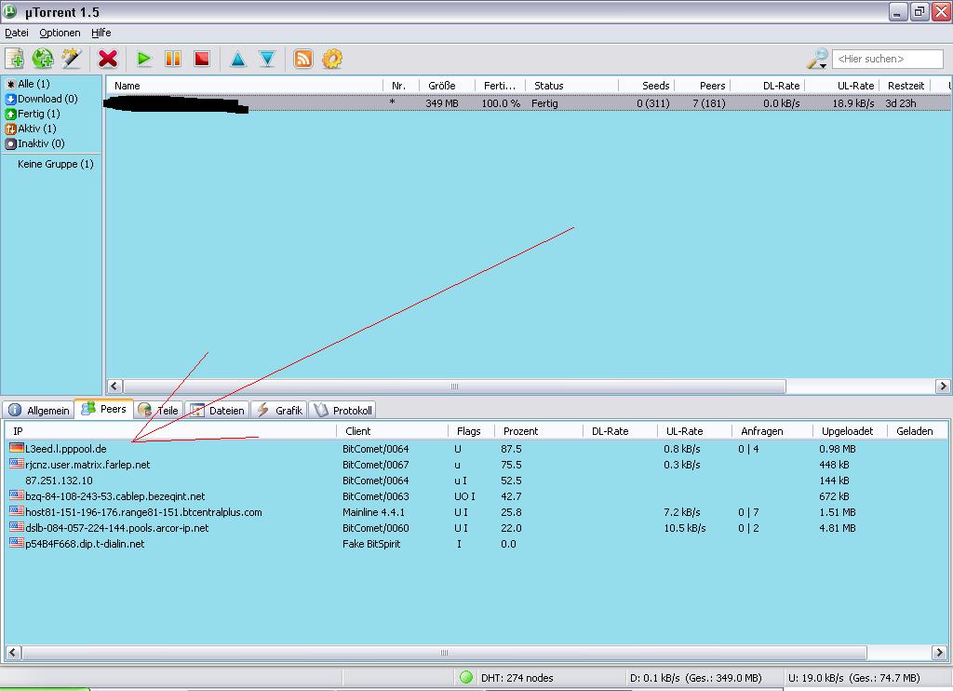The width and height of the screenshot is (953, 691).
Task: Click peers list scroll left arrow
Action: click(x=13, y=653)
